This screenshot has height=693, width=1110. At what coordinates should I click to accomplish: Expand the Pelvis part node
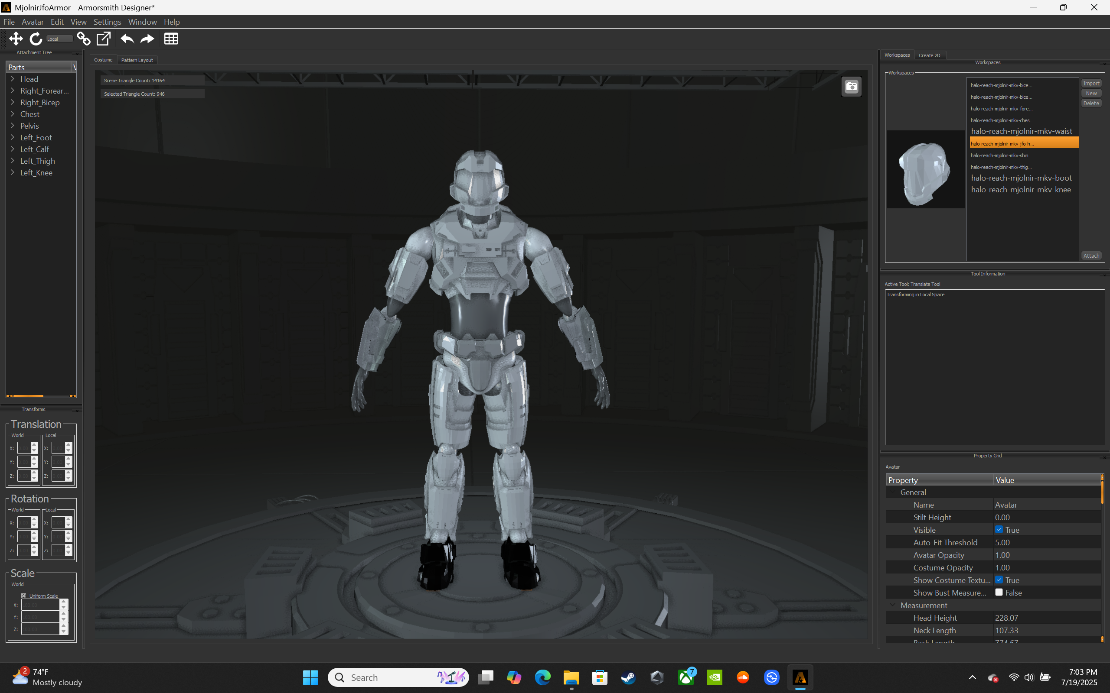[13, 126]
